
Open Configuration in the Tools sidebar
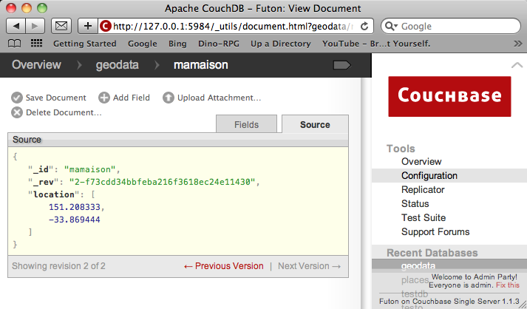click(429, 176)
